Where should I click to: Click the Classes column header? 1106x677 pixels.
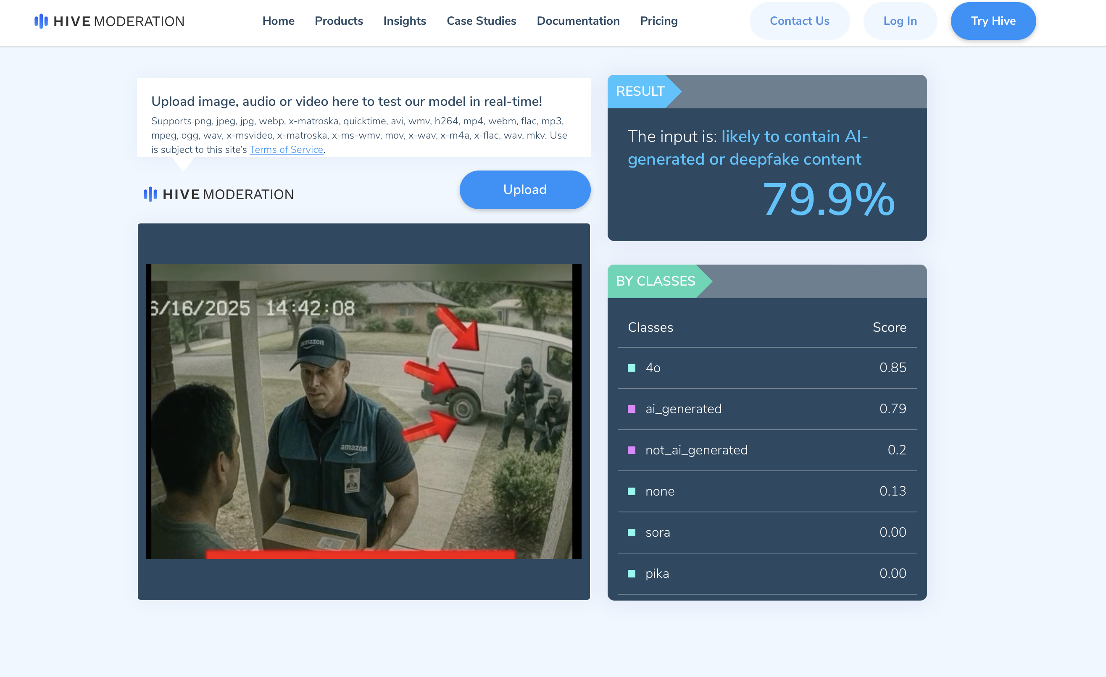pyautogui.click(x=650, y=328)
